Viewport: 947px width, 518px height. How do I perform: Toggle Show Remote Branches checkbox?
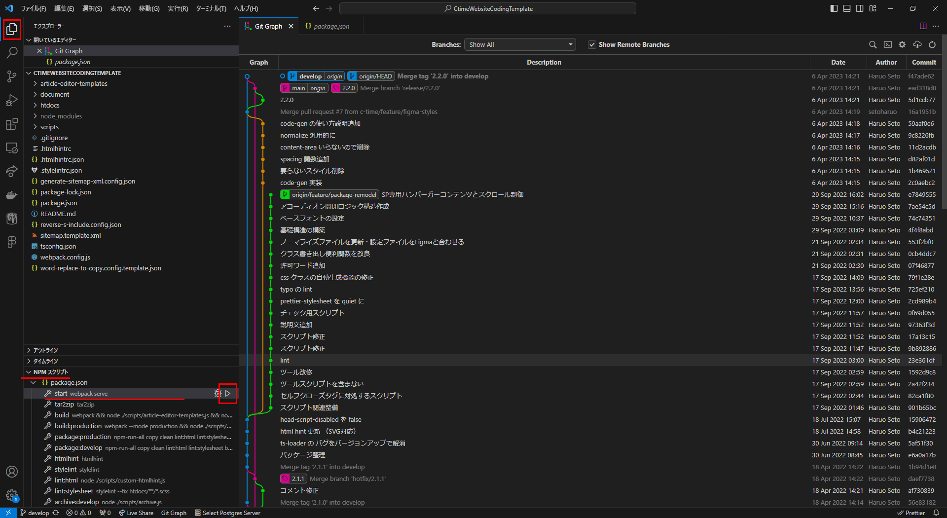click(592, 45)
